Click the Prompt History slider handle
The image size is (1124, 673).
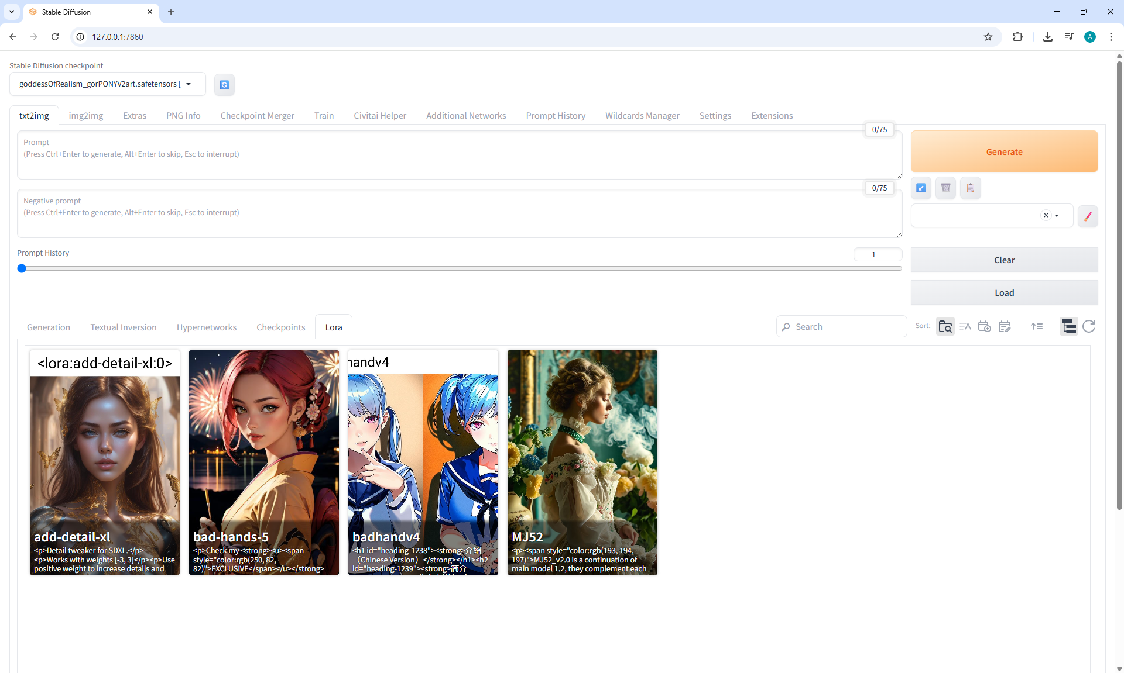[22, 268]
